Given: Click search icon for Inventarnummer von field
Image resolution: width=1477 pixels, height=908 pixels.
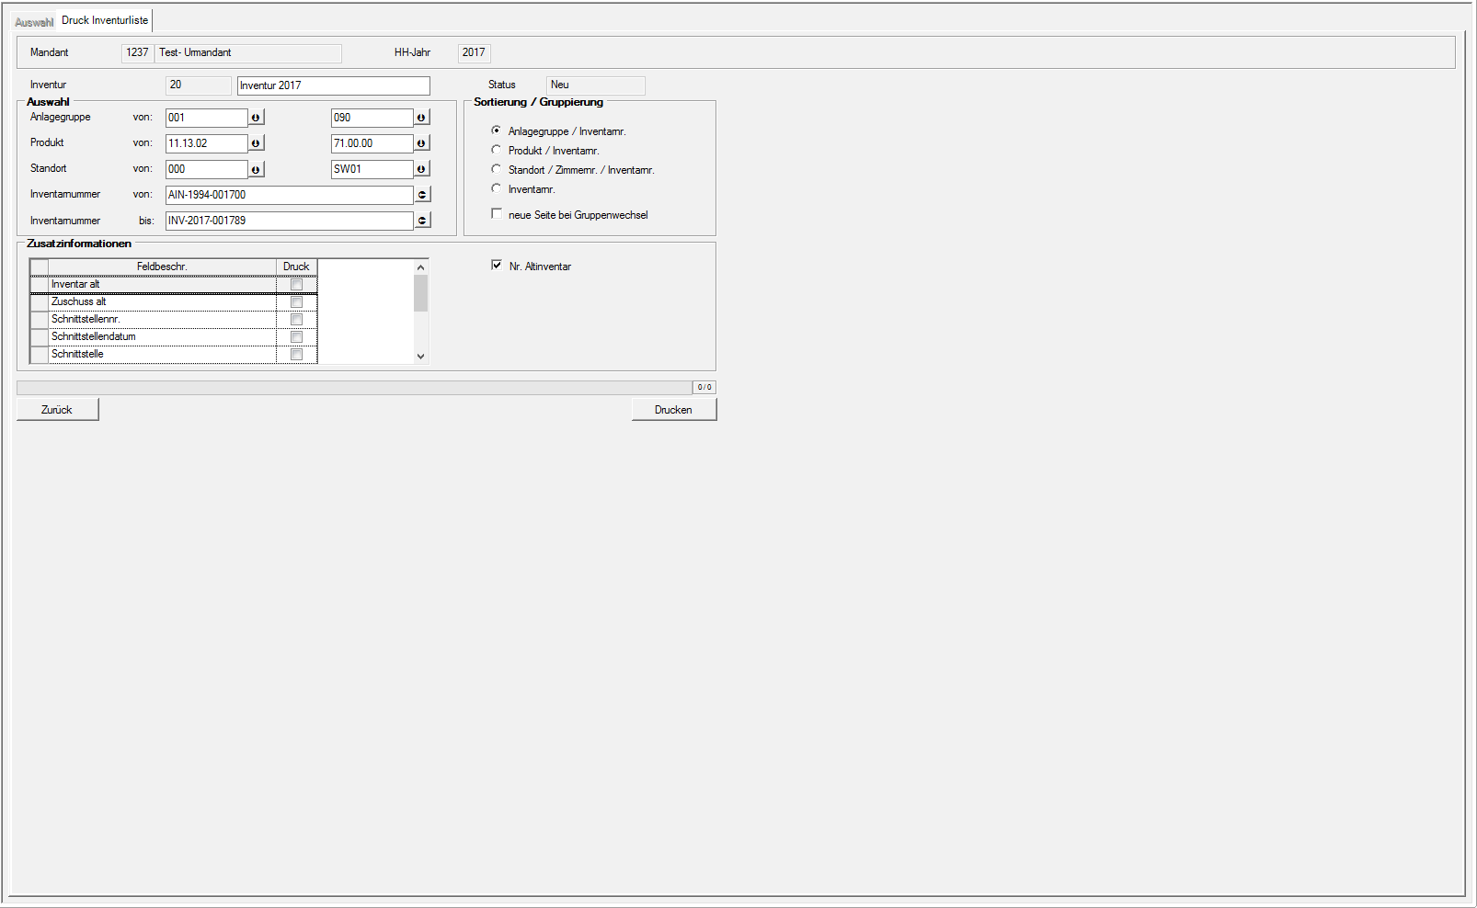Looking at the screenshot, I should 422,195.
